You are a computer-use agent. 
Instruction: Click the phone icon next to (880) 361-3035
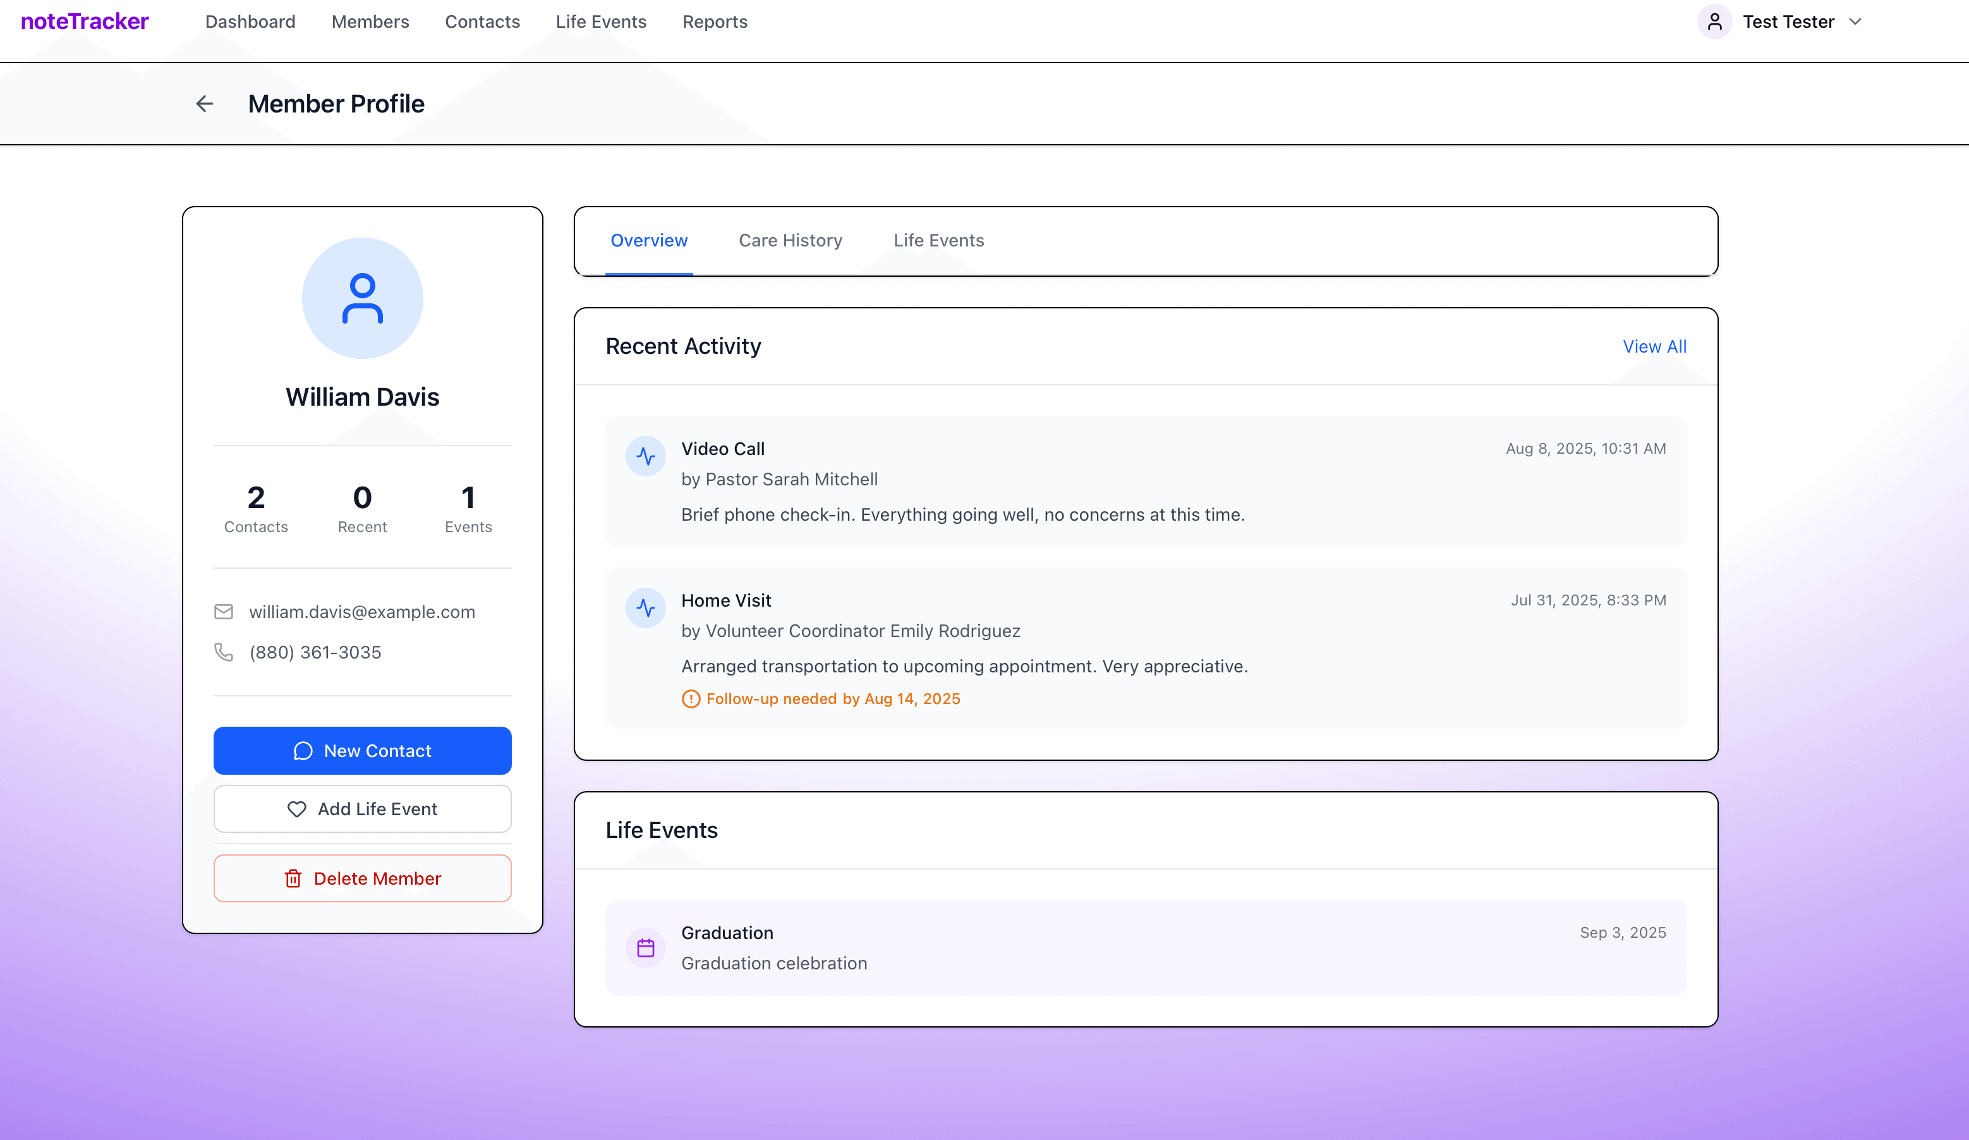click(x=224, y=652)
